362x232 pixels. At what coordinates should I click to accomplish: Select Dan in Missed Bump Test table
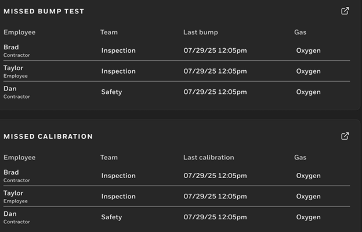(10, 89)
